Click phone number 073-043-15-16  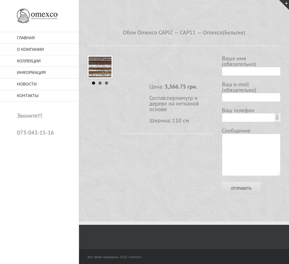(35, 133)
